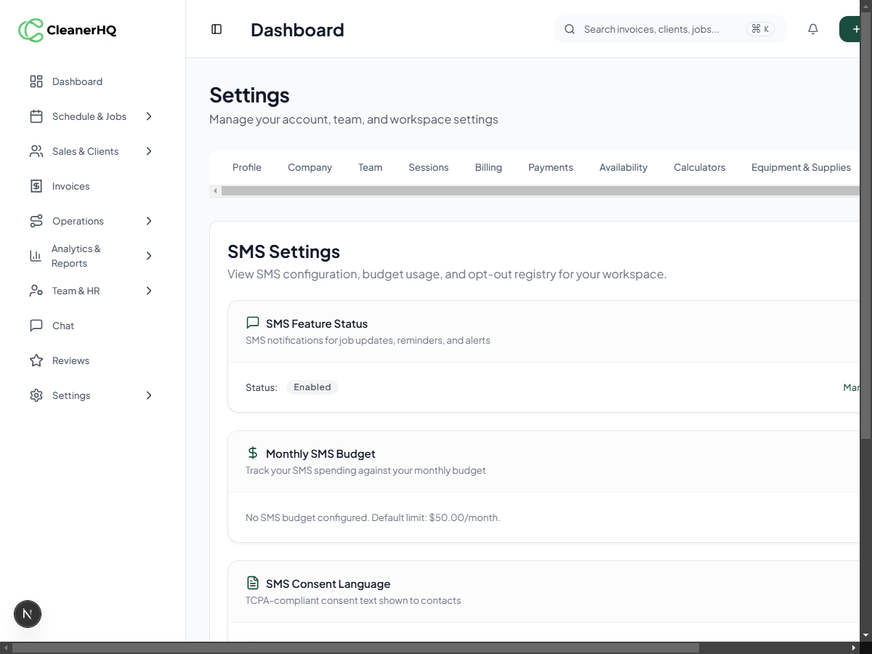Screen dimensions: 872x654
Task: Toggle the sidebar panel icon
Action: 217,29
